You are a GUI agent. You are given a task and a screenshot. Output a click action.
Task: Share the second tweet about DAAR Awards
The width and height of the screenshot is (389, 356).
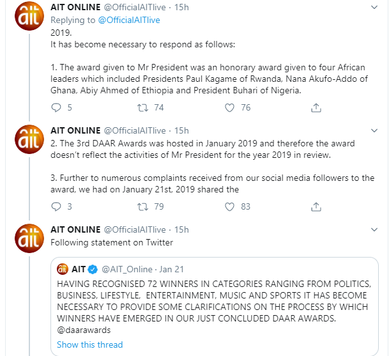click(316, 206)
